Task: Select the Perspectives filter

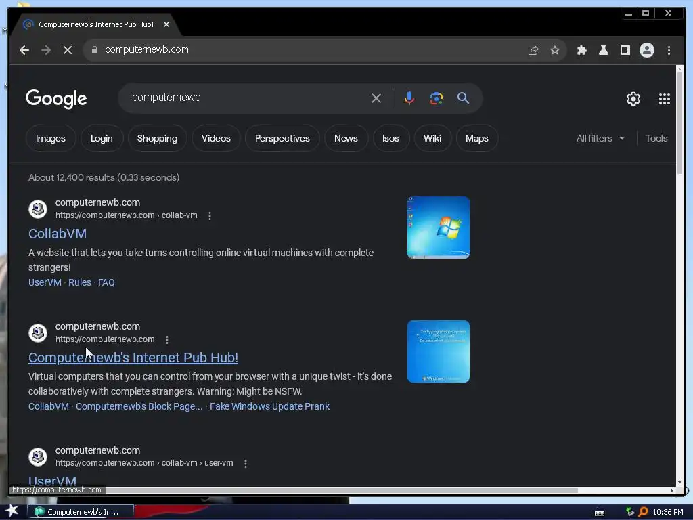Action: coord(282,138)
